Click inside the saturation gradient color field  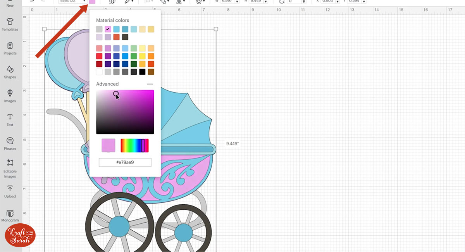[125, 112]
